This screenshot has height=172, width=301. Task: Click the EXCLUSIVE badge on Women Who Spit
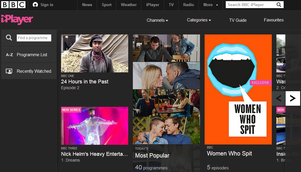(260, 83)
